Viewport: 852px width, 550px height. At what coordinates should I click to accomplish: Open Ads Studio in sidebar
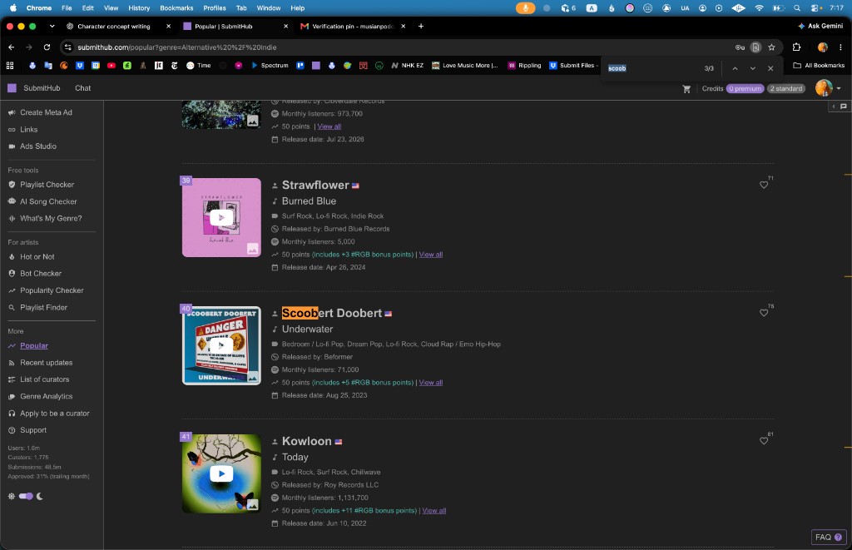(x=38, y=146)
